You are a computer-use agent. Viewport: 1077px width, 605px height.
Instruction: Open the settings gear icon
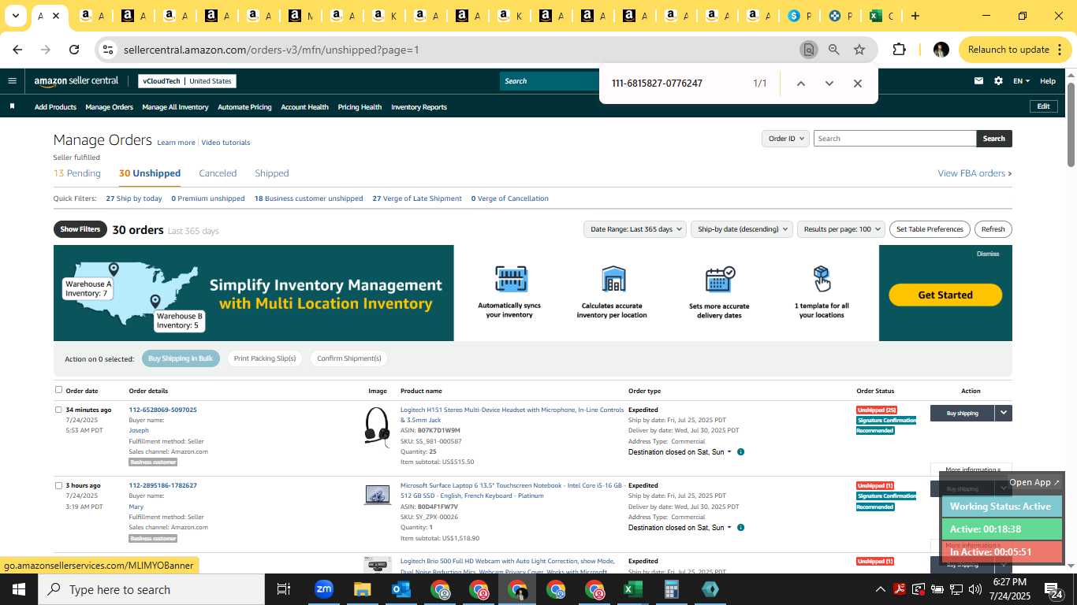point(998,80)
